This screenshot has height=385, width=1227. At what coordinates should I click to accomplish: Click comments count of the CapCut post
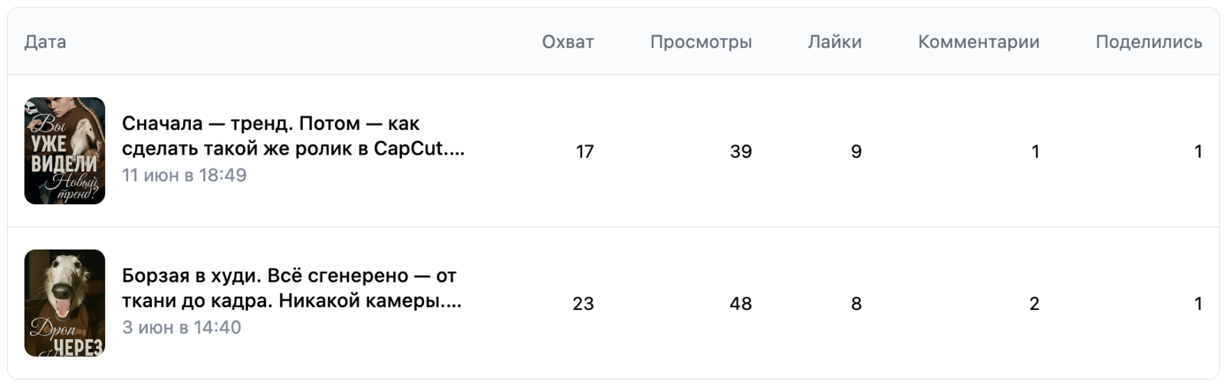click(1035, 152)
